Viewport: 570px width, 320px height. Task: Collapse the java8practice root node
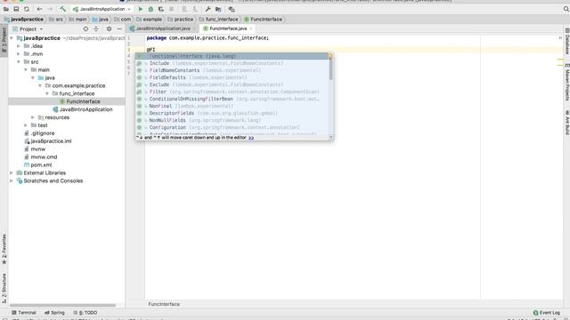[x=12, y=38]
